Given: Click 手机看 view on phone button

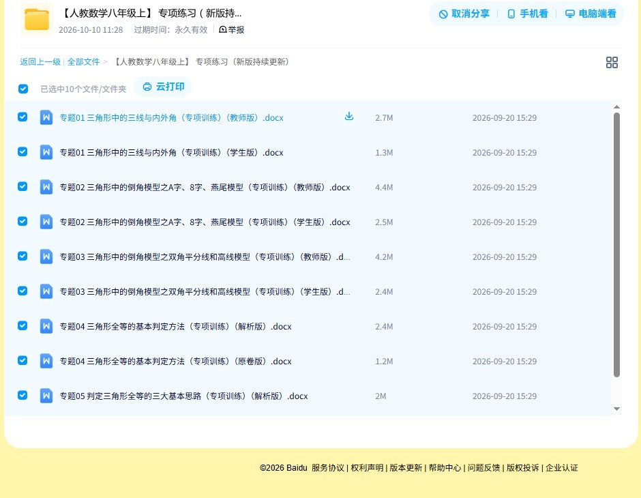Looking at the screenshot, I should pos(527,14).
